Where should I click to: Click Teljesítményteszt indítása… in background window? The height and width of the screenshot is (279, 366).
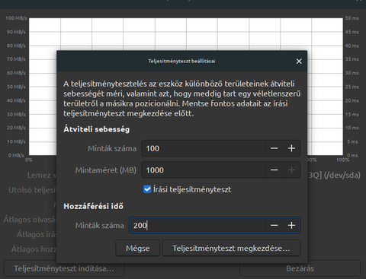[x=64, y=268]
